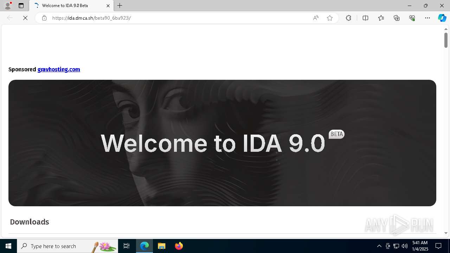
Task: Open the network tray icon
Action: pyautogui.click(x=396, y=246)
